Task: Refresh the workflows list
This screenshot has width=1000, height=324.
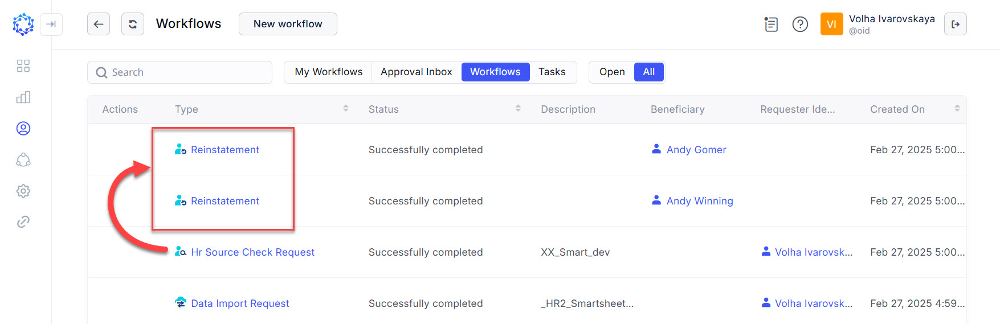Action: click(x=133, y=24)
